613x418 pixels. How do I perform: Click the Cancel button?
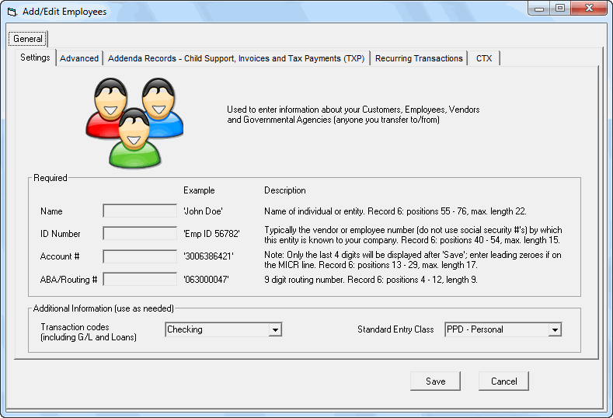[x=504, y=381]
